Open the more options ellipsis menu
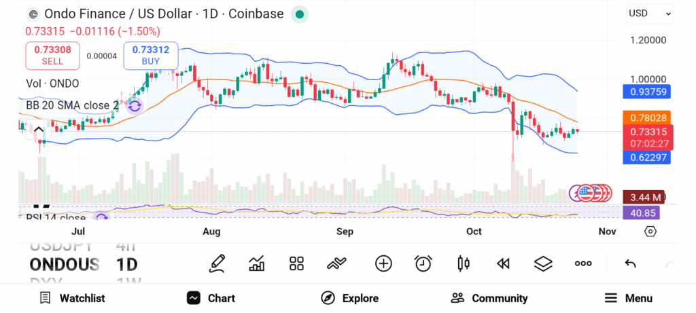Image resolution: width=696 pixels, height=313 pixels. pos(583,263)
